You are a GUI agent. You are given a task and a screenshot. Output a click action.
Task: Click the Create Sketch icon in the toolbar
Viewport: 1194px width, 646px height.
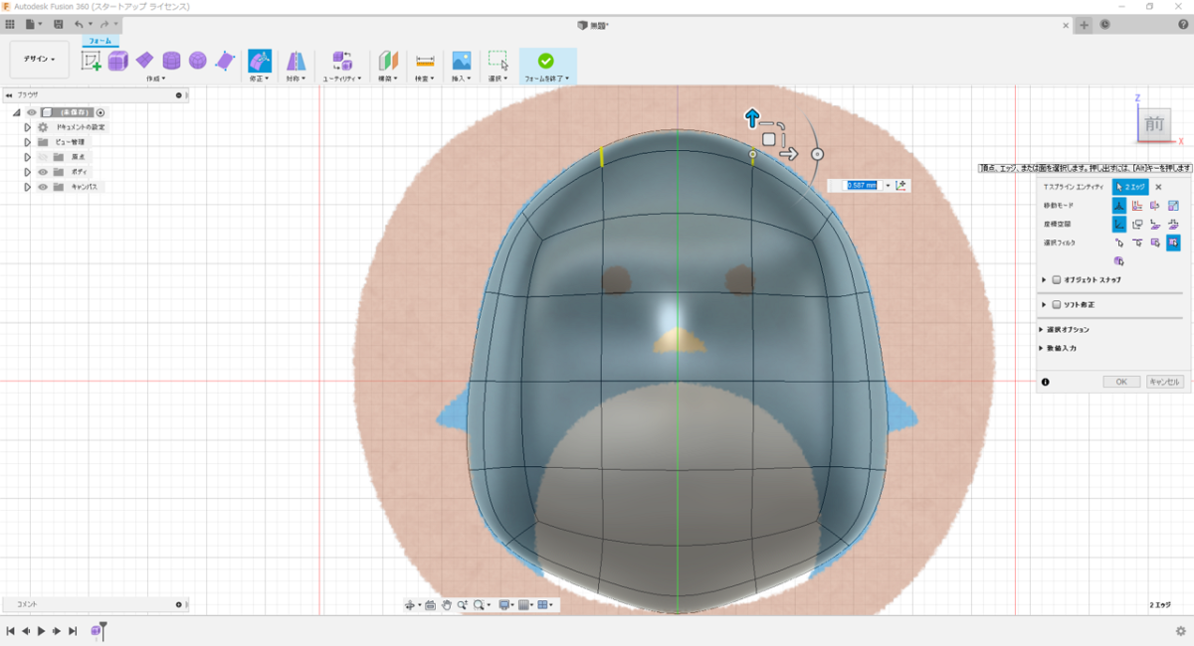tap(92, 61)
